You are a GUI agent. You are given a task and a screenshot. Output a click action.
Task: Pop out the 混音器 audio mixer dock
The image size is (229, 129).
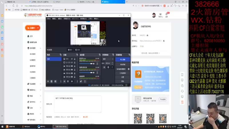coord(100,55)
